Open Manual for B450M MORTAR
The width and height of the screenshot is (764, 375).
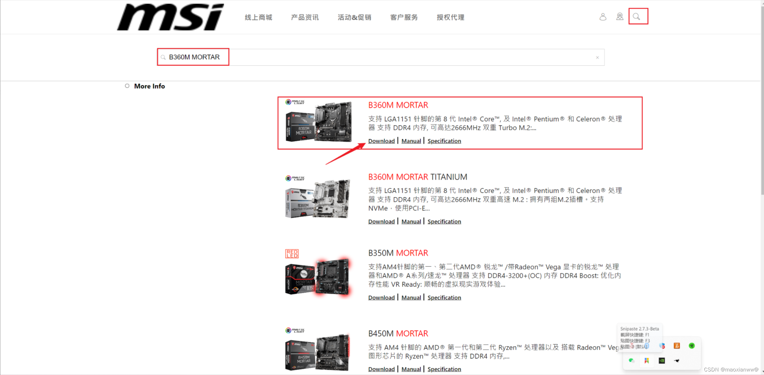point(411,369)
